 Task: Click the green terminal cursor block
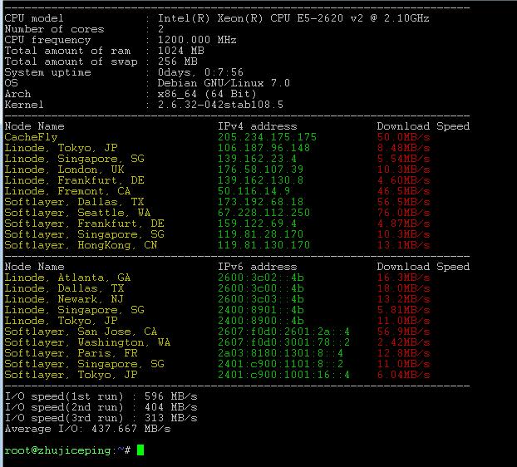[x=140, y=450]
